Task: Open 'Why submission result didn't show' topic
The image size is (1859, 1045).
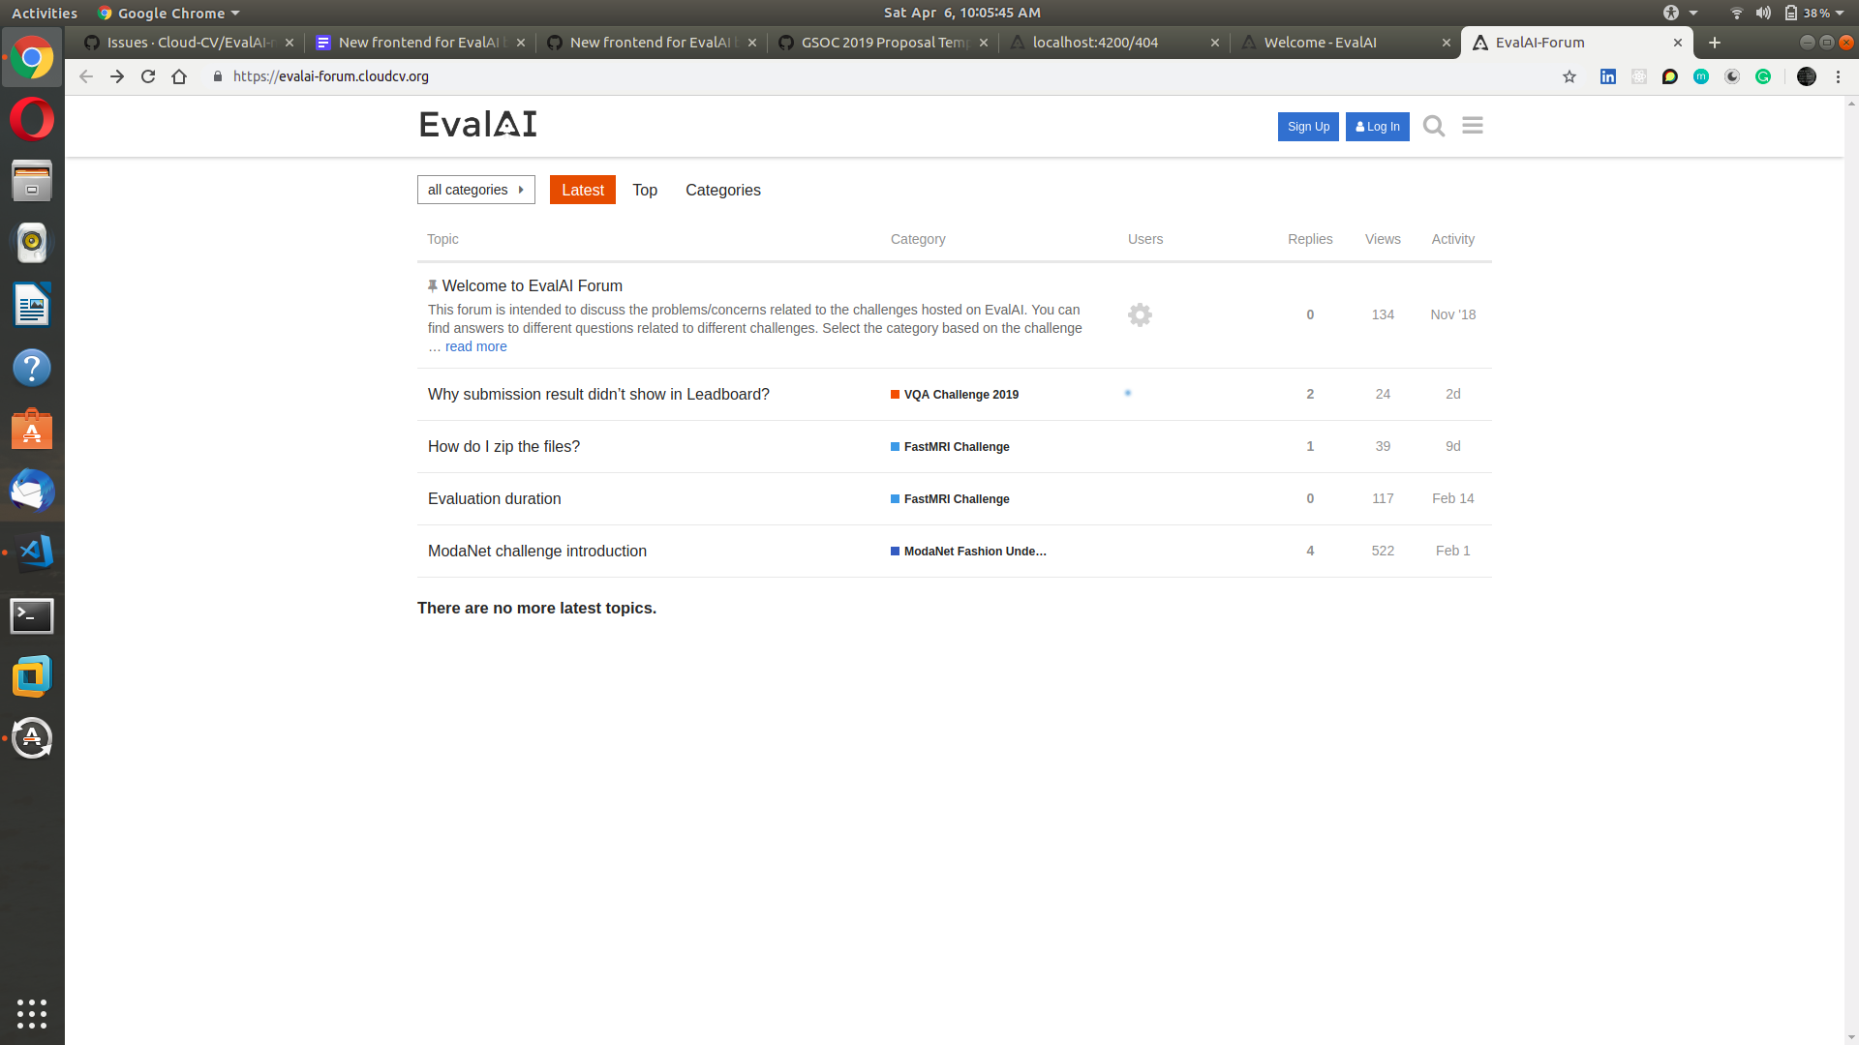Action: (598, 394)
